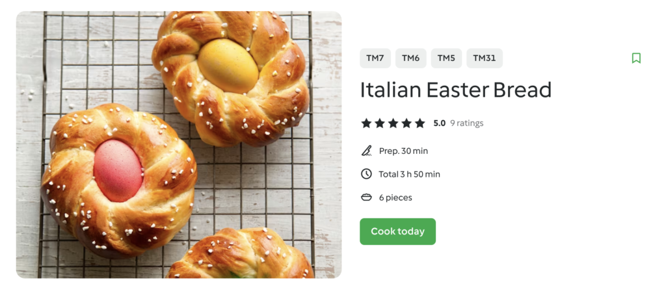Click the 5.0 rating score
The width and height of the screenshot is (666, 293).
tap(439, 123)
